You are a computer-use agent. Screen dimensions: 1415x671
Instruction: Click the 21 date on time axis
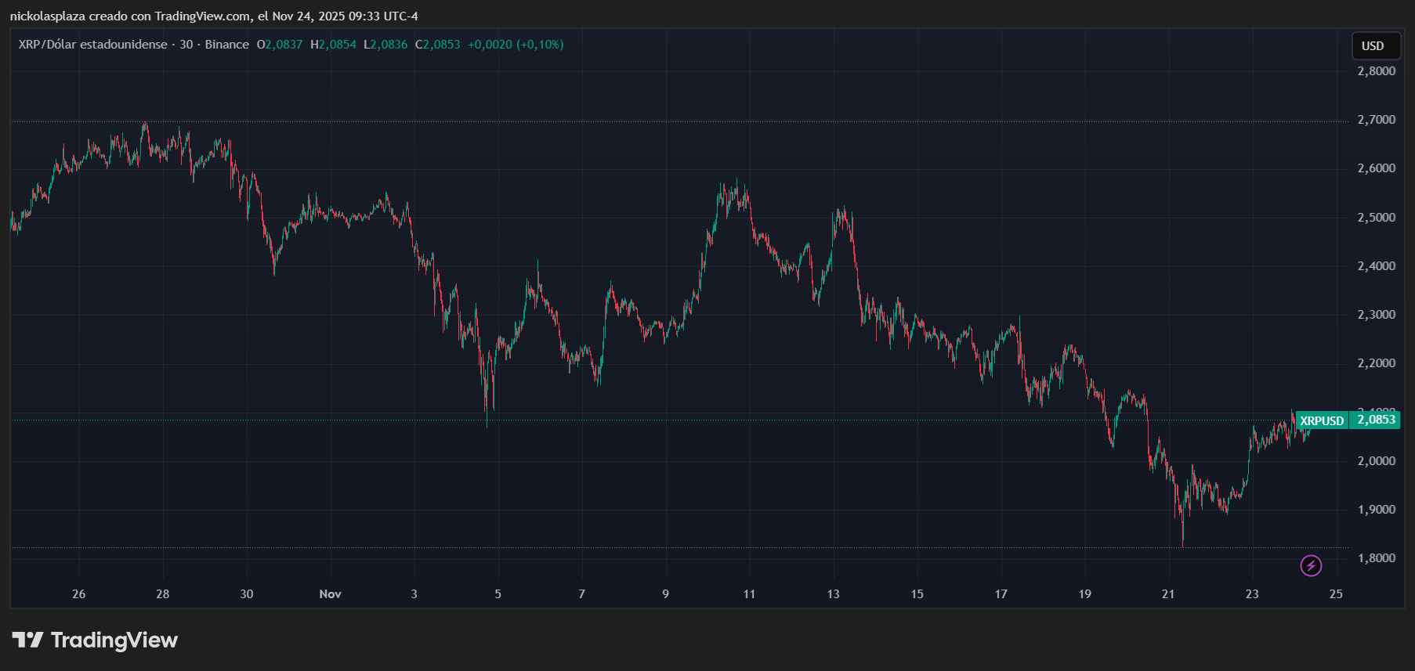pyautogui.click(x=1168, y=594)
